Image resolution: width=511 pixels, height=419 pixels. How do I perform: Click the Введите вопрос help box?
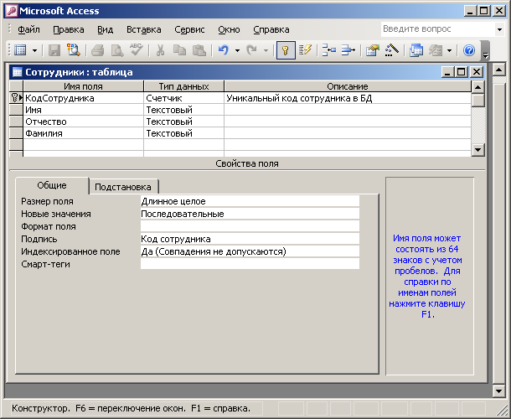437,29
